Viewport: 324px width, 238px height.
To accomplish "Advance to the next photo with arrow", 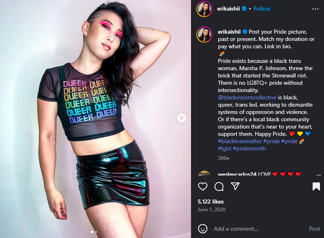I will 182,118.
